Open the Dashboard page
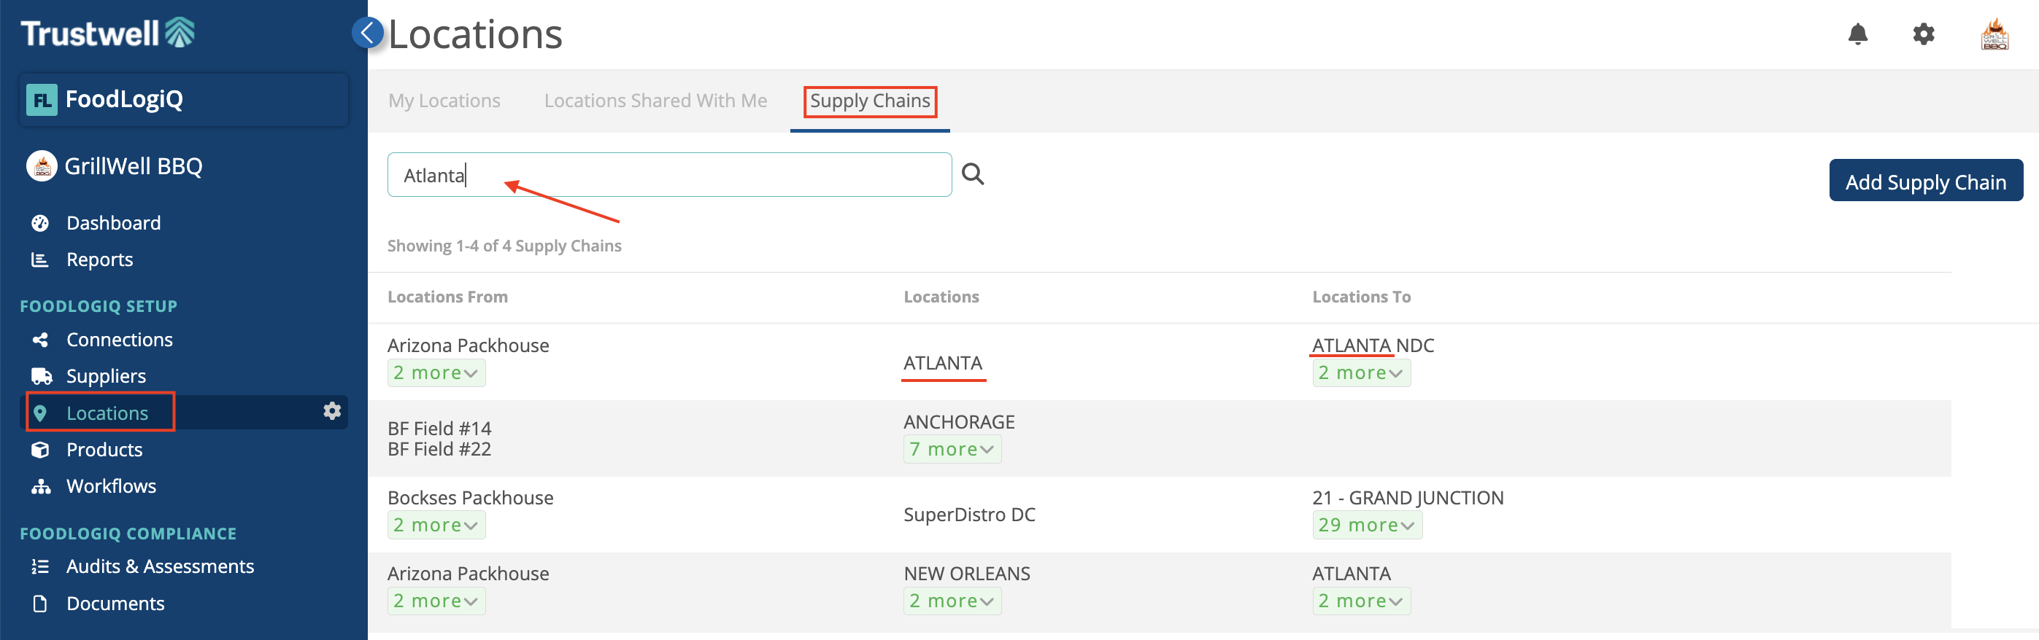This screenshot has width=2039, height=640. [113, 223]
